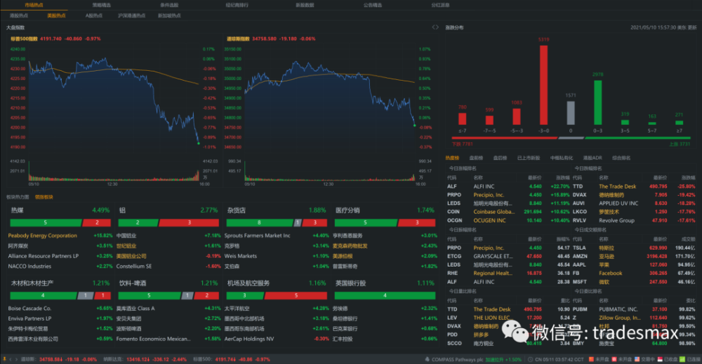
Task: Open the 策略精选 top tab
Action: (102, 5)
